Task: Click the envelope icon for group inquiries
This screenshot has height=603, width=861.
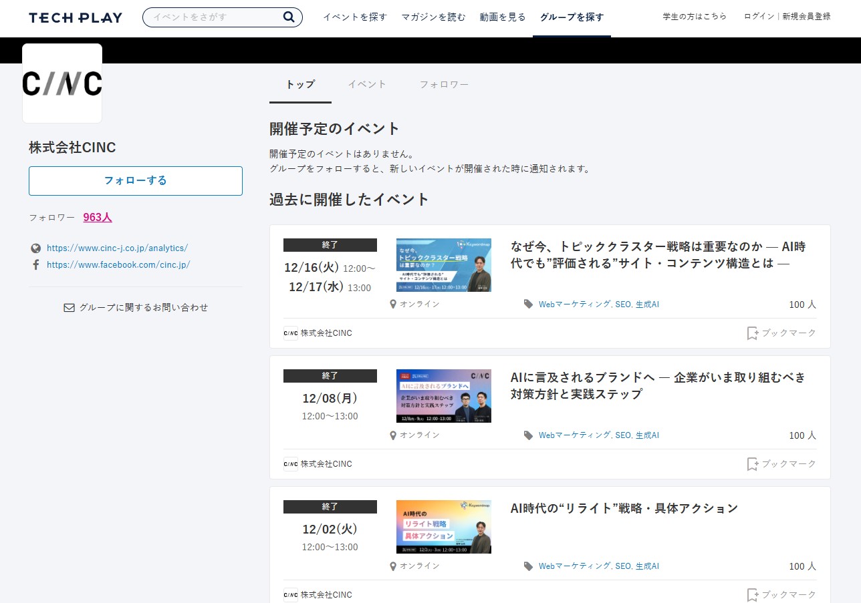Action: [x=69, y=307]
